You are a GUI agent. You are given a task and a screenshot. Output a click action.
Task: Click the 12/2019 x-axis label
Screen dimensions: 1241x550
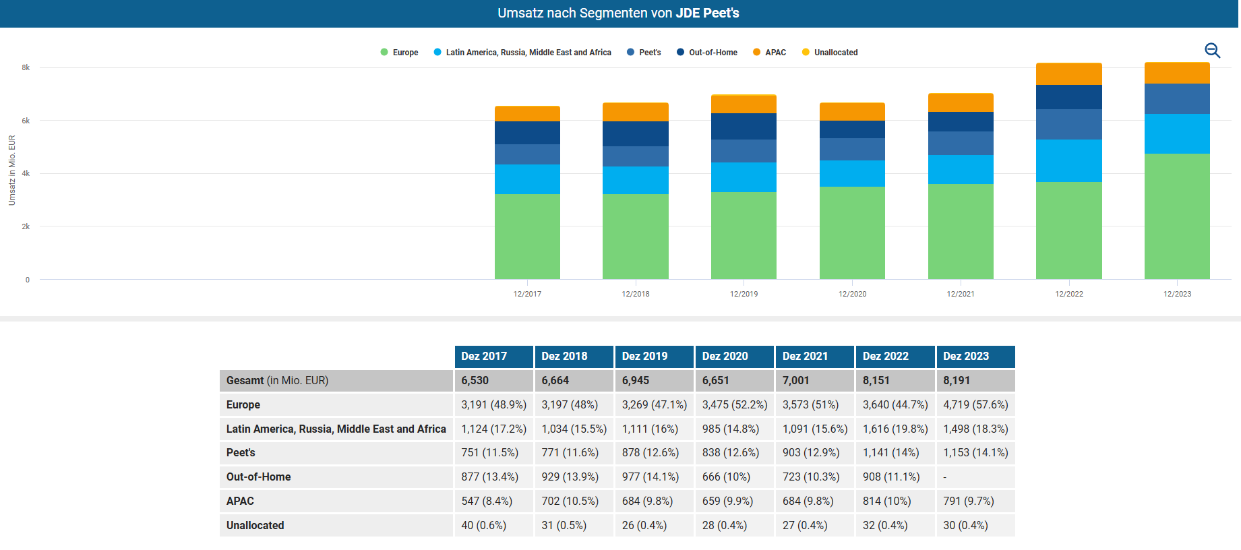click(x=744, y=294)
